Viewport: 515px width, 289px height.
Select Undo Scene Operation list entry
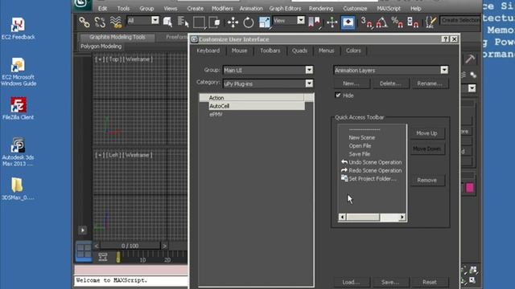pos(372,162)
